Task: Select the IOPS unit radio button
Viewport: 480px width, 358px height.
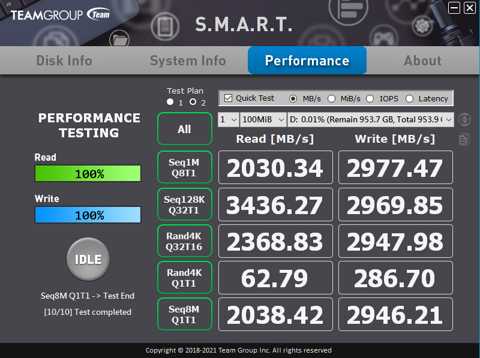Action: click(x=370, y=98)
